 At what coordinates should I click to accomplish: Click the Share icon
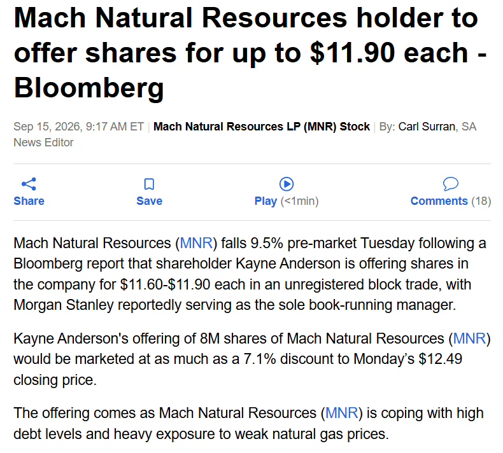[29, 184]
